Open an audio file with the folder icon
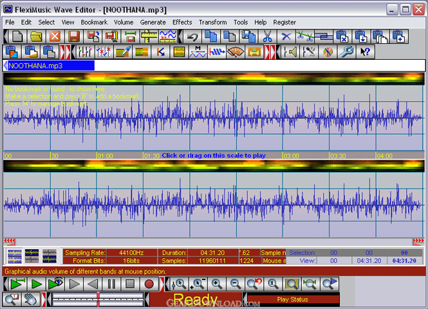 (x=36, y=36)
